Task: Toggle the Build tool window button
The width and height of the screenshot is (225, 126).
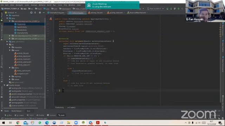Action: pyautogui.click(x=62, y=115)
